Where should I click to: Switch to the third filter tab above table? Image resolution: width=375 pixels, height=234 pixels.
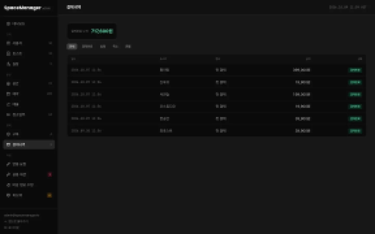click(x=103, y=47)
